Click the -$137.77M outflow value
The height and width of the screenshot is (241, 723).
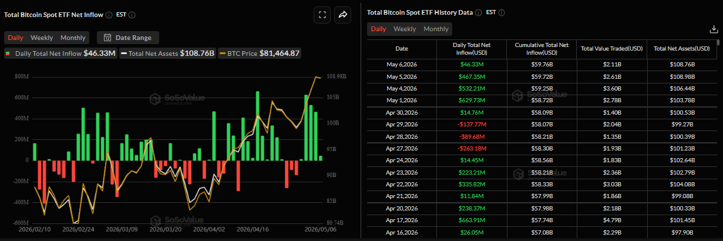(x=472, y=125)
